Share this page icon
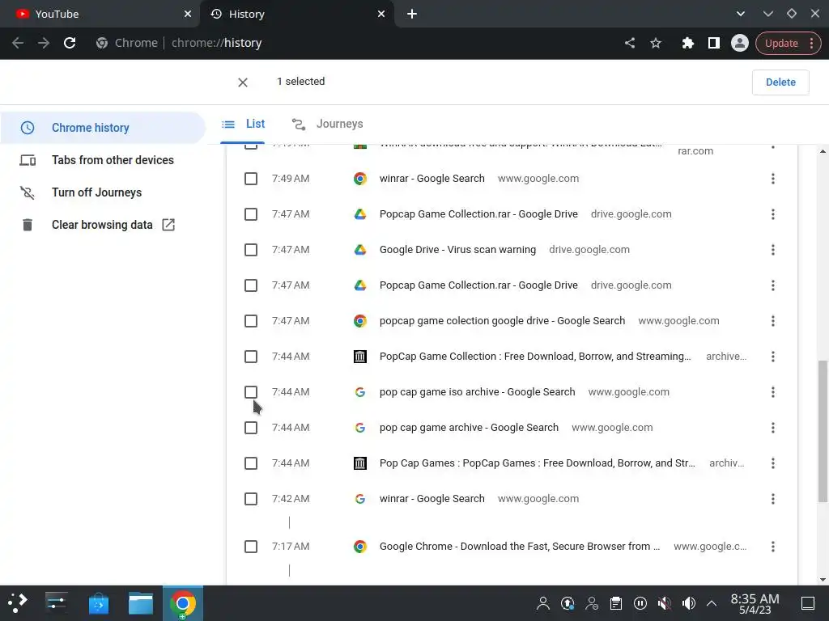 pyautogui.click(x=629, y=43)
